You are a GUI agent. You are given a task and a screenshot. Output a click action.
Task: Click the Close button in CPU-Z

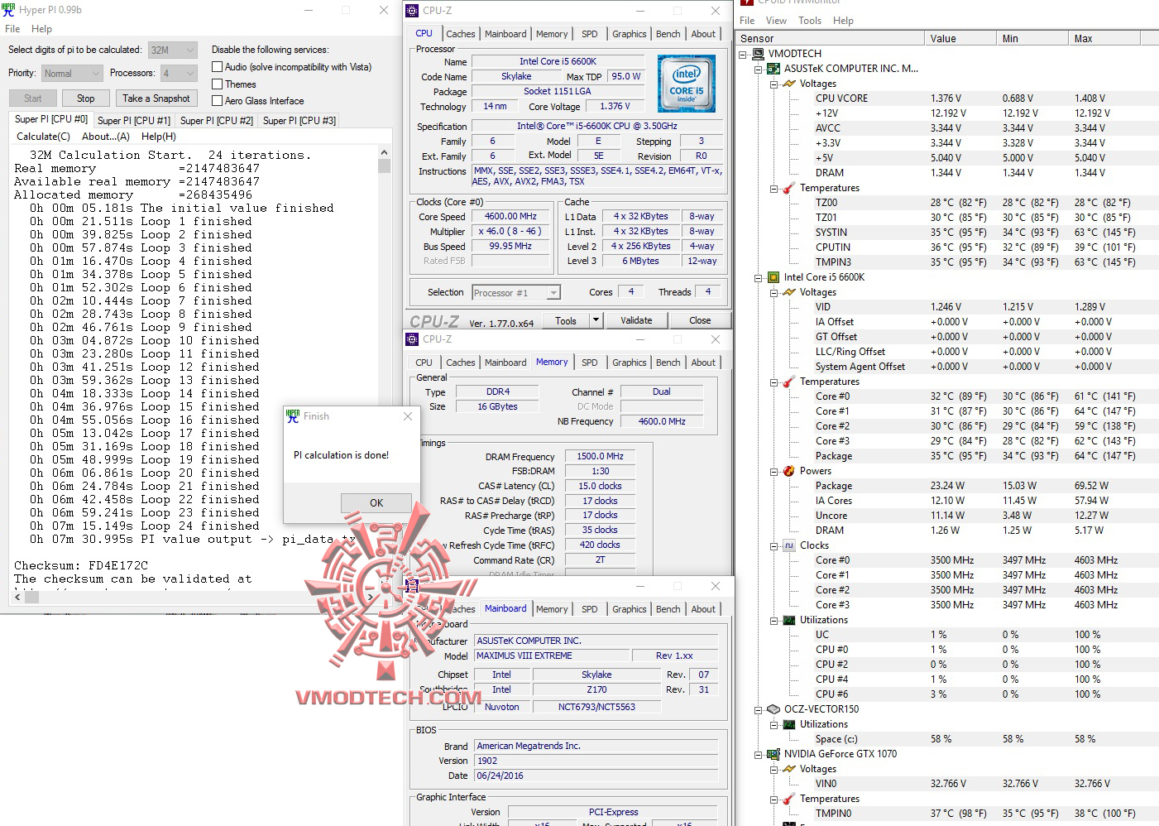pyautogui.click(x=700, y=320)
